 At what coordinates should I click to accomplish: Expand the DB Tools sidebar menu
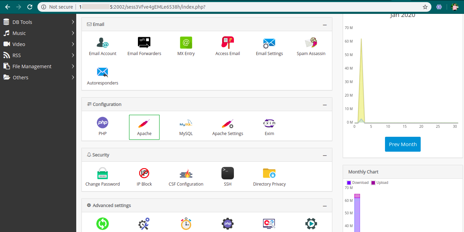tap(38, 22)
